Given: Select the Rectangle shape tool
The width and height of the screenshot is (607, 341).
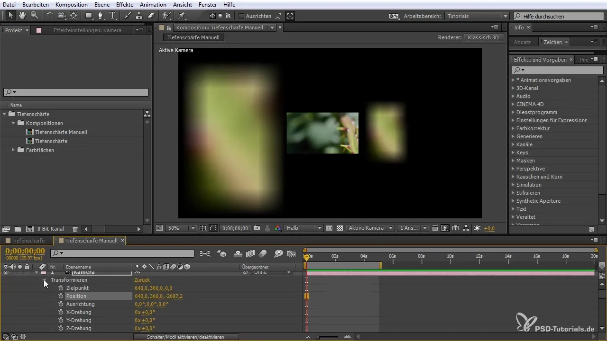Looking at the screenshot, I should pyautogui.click(x=89, y=16).
